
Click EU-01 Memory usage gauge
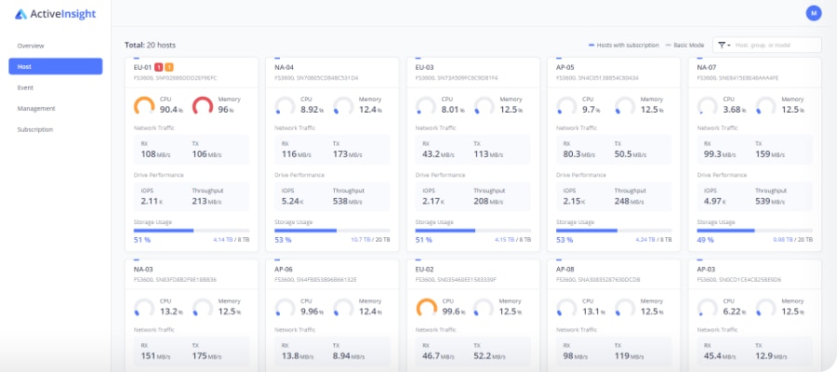(202, 107)
